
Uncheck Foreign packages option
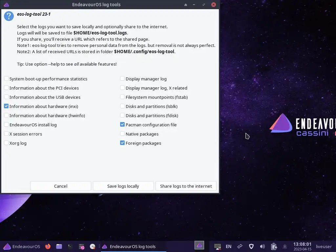click(x=122, y=143)
